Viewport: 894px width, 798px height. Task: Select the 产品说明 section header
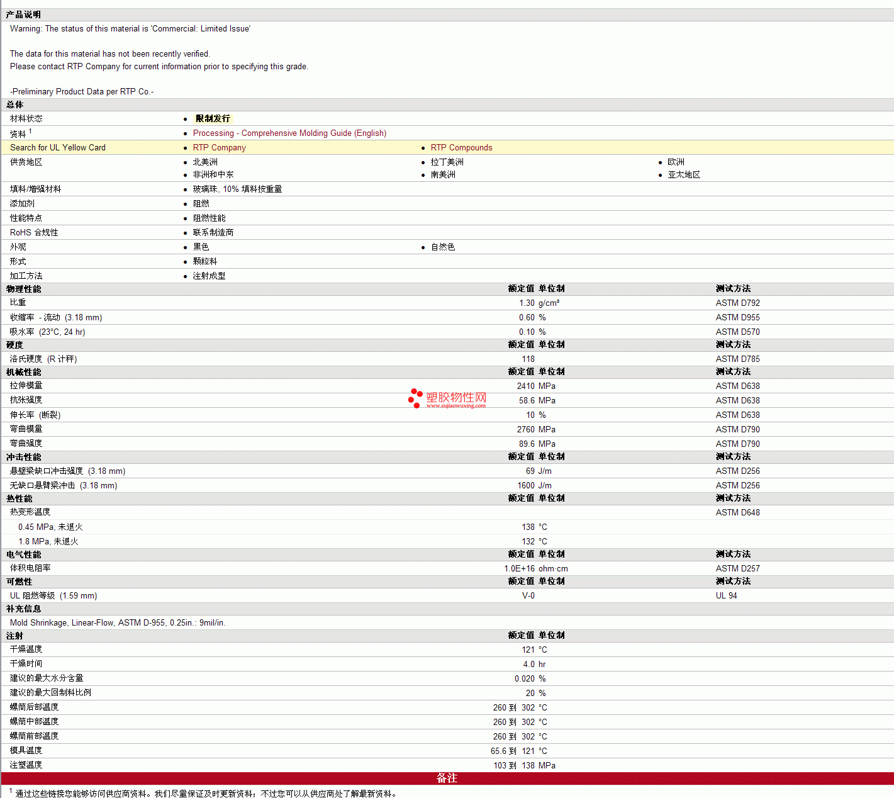[23, 14]
